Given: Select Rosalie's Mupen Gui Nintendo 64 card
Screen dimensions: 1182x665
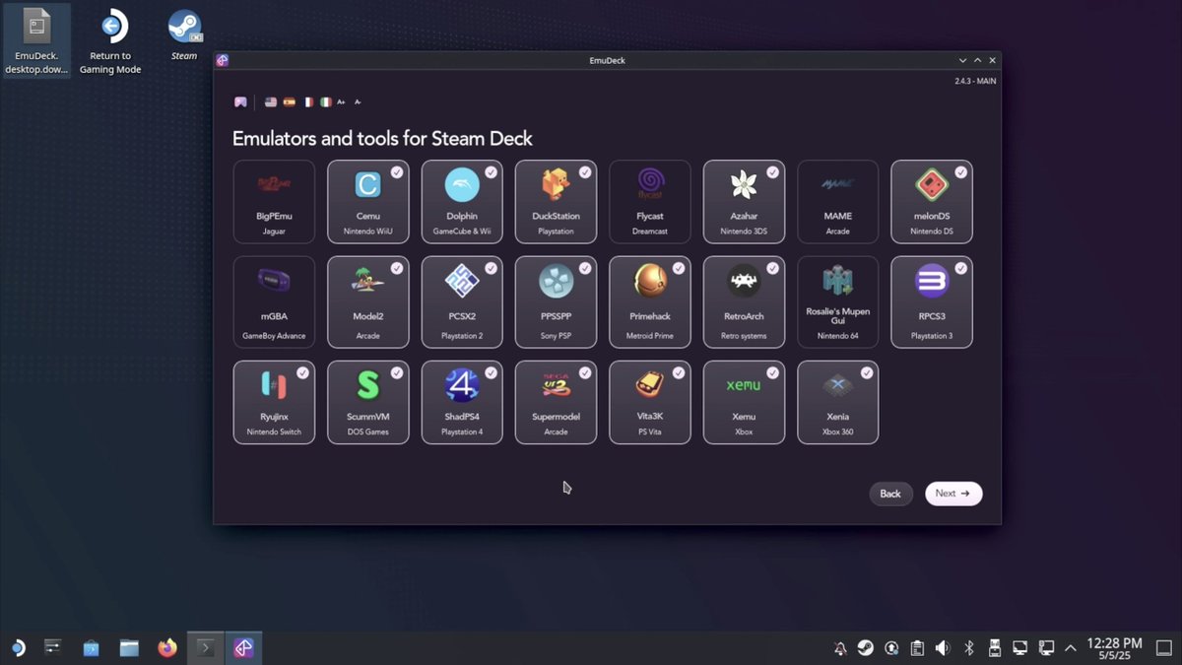Looking at the screenshot, I should (x=837, y=302).
